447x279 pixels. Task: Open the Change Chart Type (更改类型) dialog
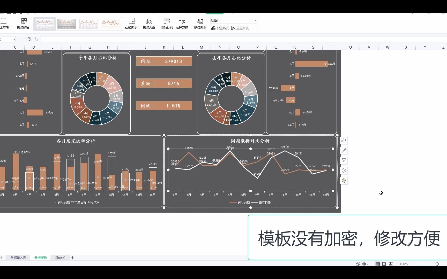tap(149, 23)
